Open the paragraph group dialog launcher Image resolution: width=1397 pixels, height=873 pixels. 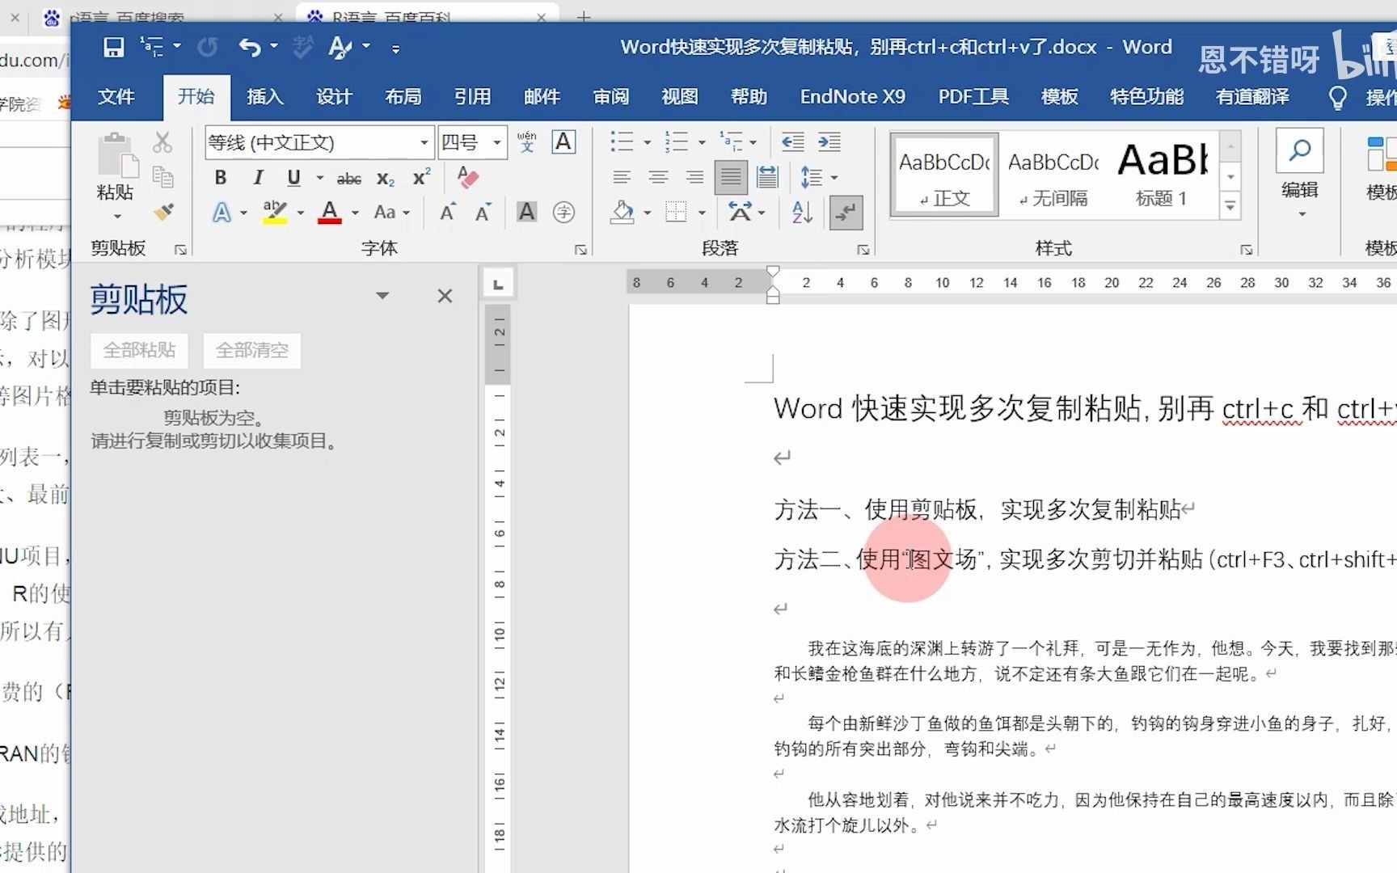863,251
